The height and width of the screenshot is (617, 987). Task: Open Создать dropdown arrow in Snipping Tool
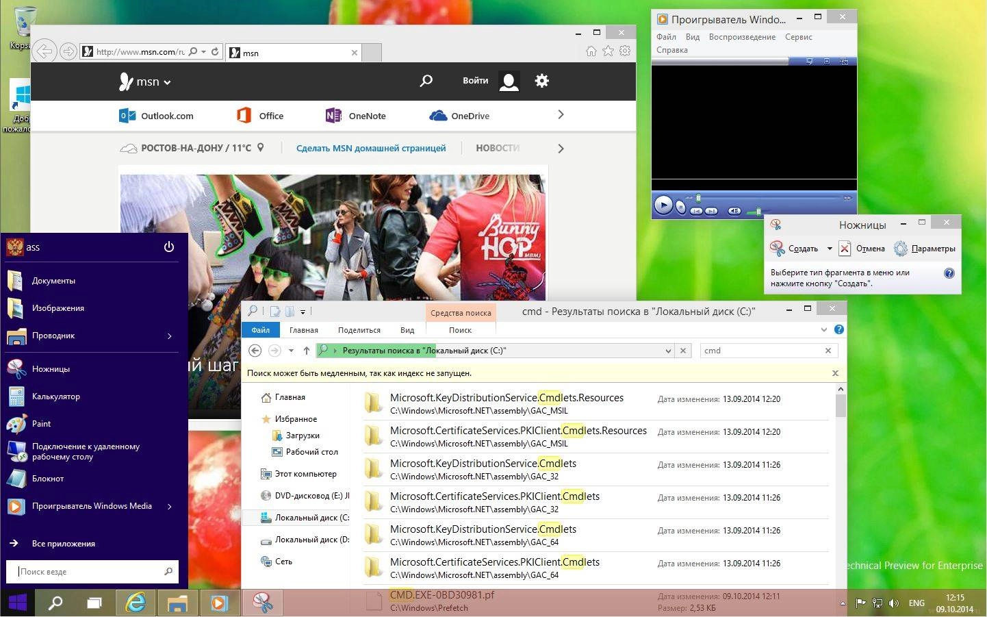[x=830, y=249]
